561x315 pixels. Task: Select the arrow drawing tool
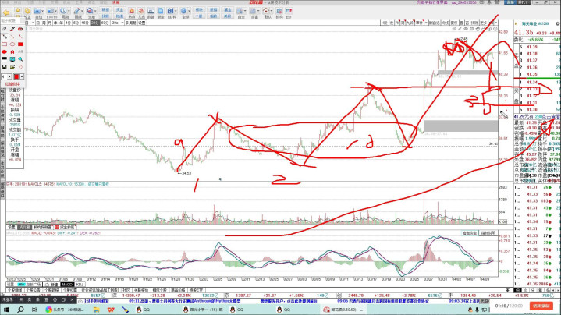pos(20,37)
